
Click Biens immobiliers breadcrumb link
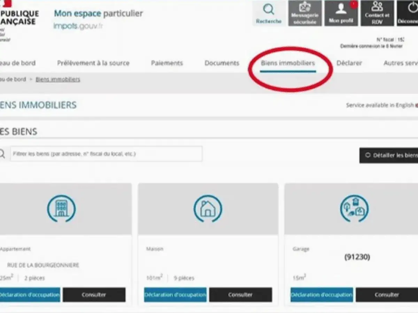click(x=58, y=79)
